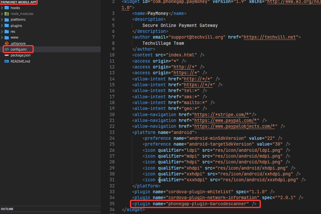Screen dimensions: 321x214
Task: Click line number 23 in the gutter
Action: pos(112,132)
